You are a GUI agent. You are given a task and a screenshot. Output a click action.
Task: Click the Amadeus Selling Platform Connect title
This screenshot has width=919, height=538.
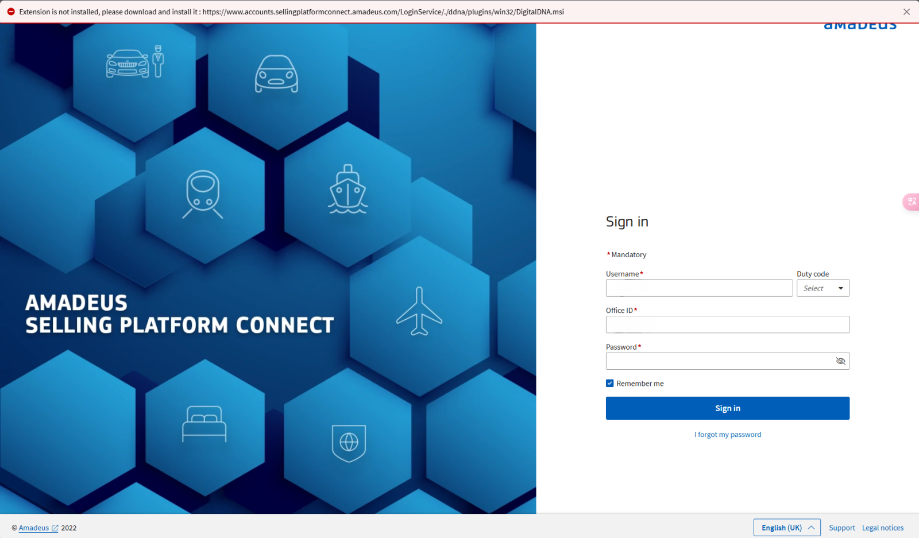[179, 314]
